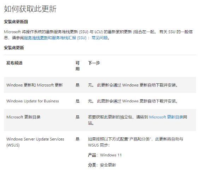Click the 下一步 column header
Viewport: 200px width, 173px height.
tap(94, 63)
